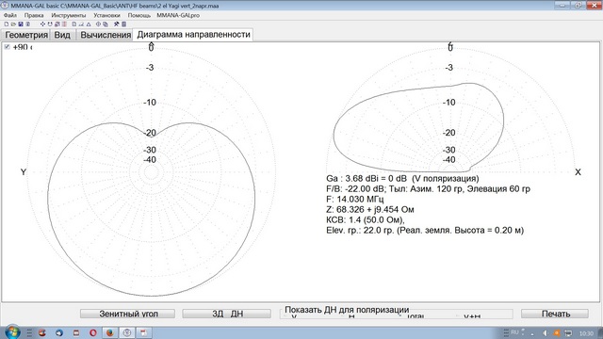603x339 pixels.
Task: Switch to the Геометрия tab
Action: (26, 35)
